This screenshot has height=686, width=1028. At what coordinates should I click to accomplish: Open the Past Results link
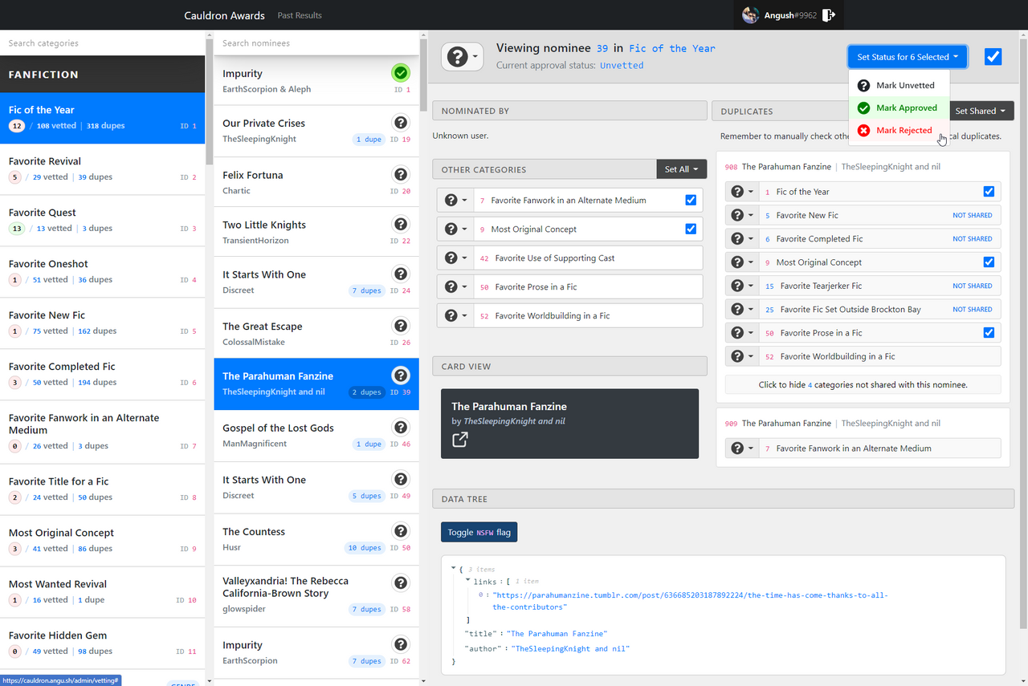(300, 15)
